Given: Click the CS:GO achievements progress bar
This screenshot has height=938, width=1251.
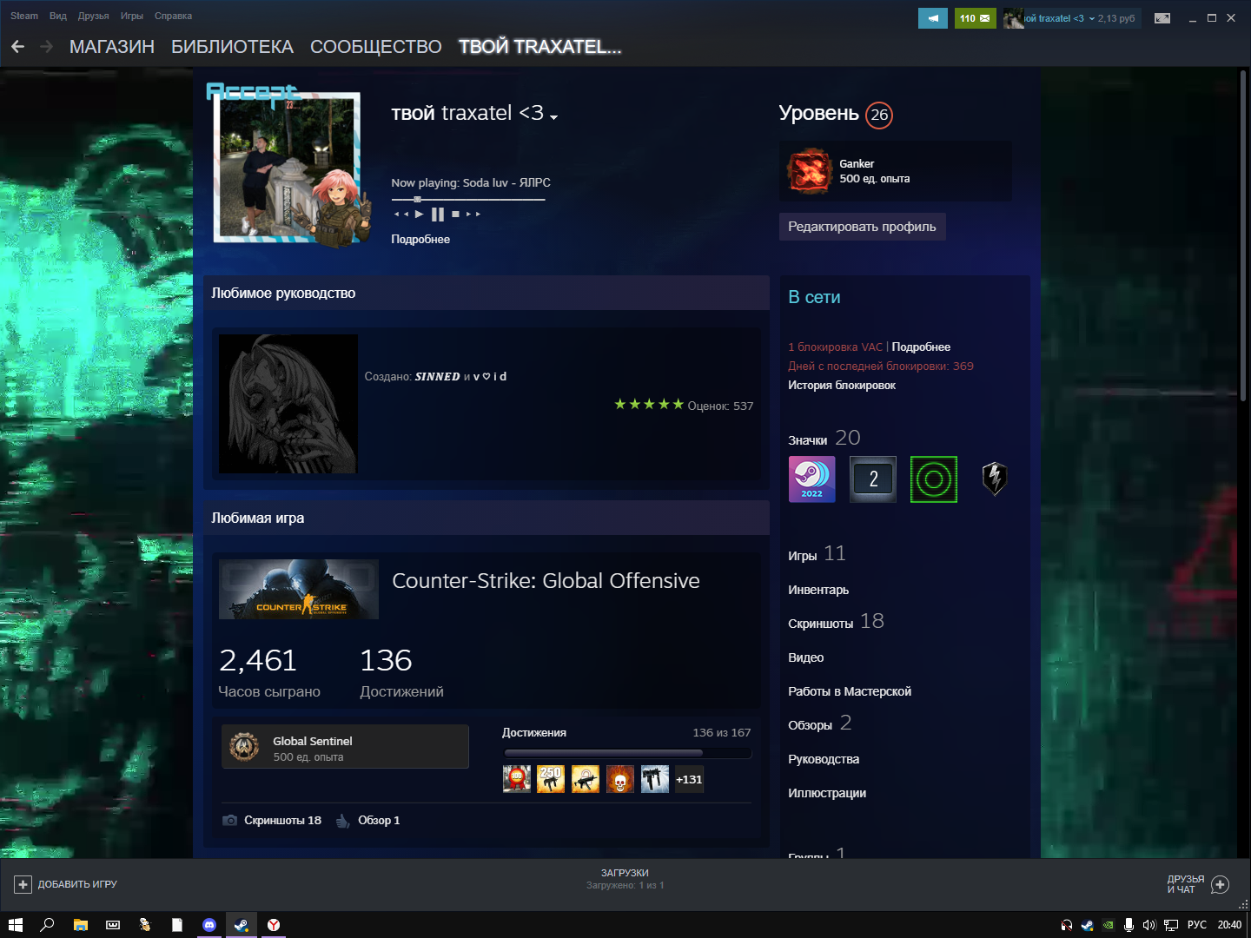Looking at the screenshot, I should click(627, 753).
